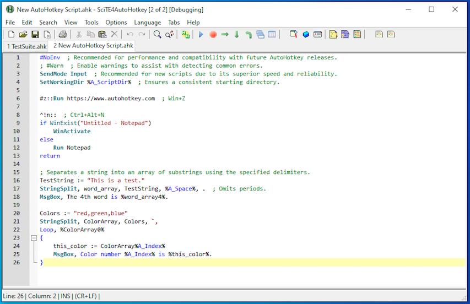Click the string "red,green,blue" on line 20
The width and height of the screenshot is (470, 304).
point(100,213)
